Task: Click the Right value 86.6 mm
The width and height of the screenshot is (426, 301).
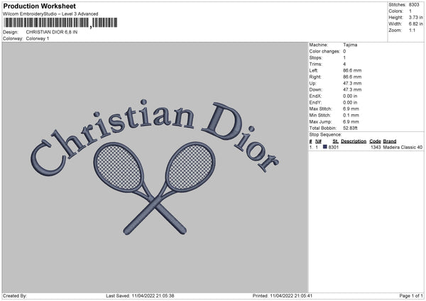Action: tap(352, 77)
